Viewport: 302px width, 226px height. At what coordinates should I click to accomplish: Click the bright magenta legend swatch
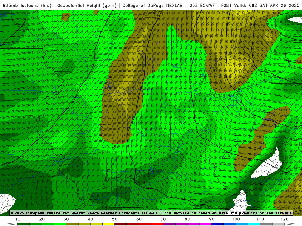tap(205, 224)
